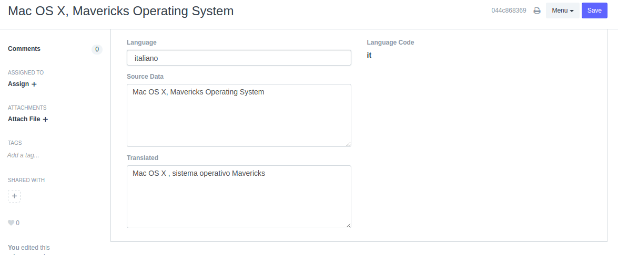Image resolution: width=618 pixels, height=255 pixels.
Task: Click the Shared With add box
Action: (x=14, y=196)
